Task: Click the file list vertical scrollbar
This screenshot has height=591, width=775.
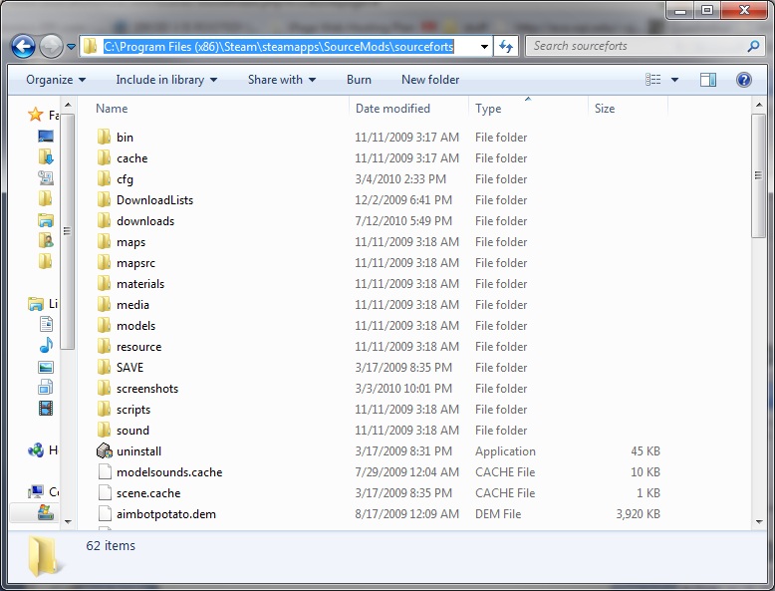Action: pos(761,299)
